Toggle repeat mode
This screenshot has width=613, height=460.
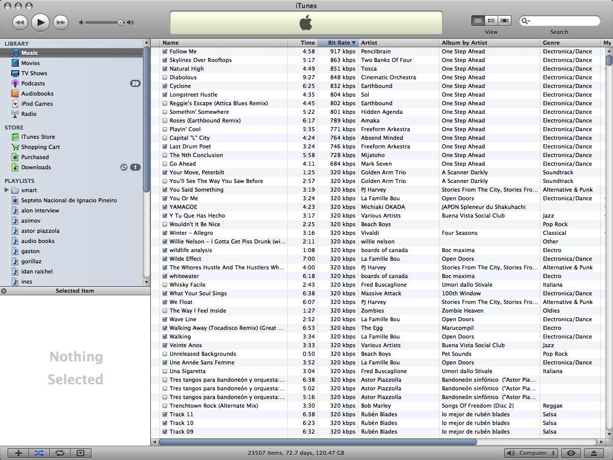[60, 453]
